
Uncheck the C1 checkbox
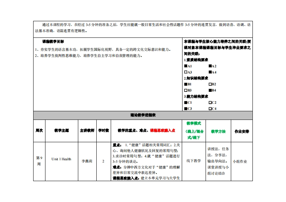[185, 103]
